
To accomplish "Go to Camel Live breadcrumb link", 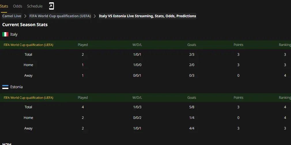I will 12,16.
